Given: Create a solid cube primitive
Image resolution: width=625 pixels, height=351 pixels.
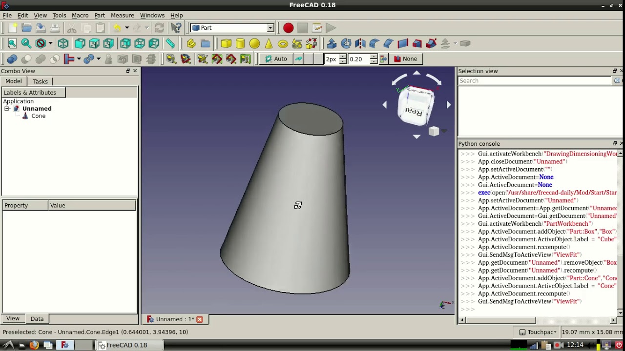Looking at the screenshot, I should tap(226, 43).
